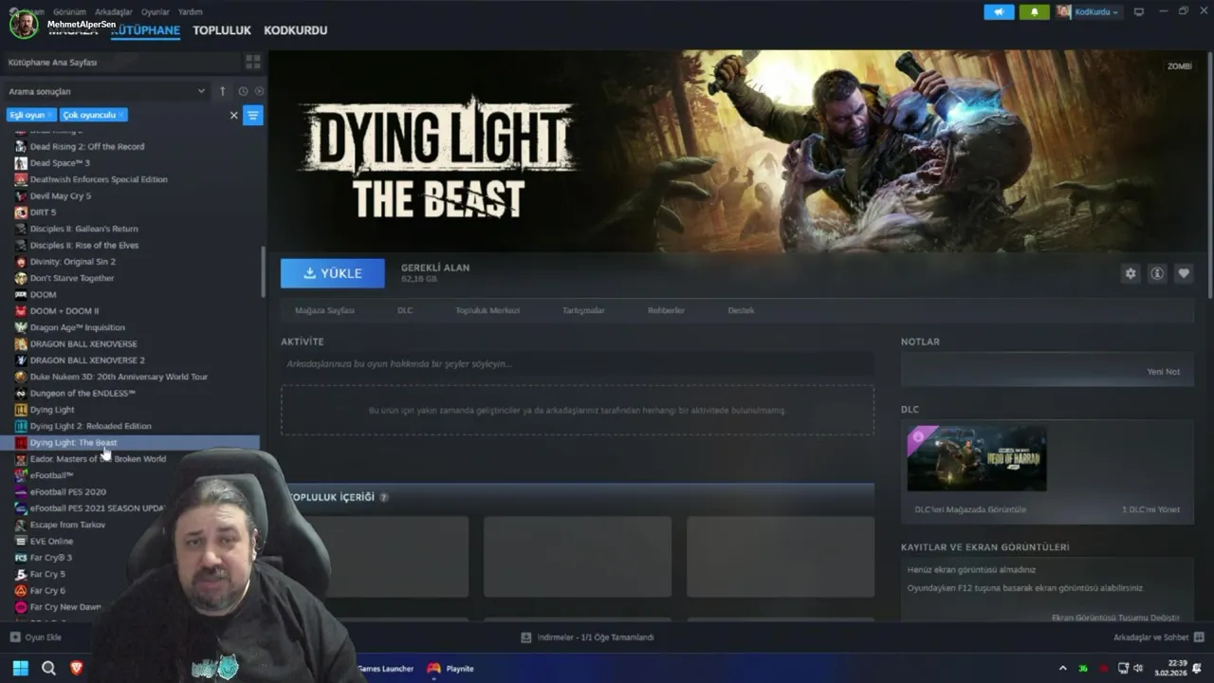Click the library list scrollbar
Image resolution: width=1214 pixels, height=683 pixels.
click(264, 272)
